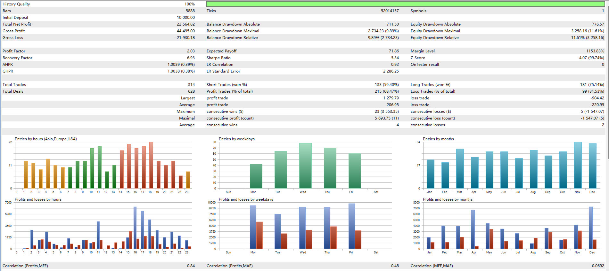Select the Total Trades value 314

pos(191,85)
